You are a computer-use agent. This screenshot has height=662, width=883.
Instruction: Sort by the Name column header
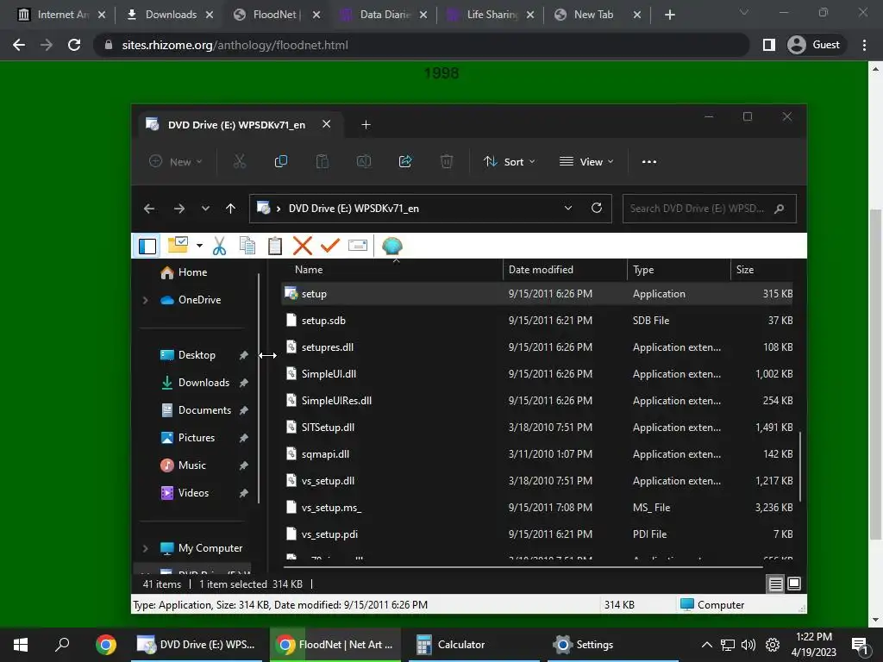(392, 270)
